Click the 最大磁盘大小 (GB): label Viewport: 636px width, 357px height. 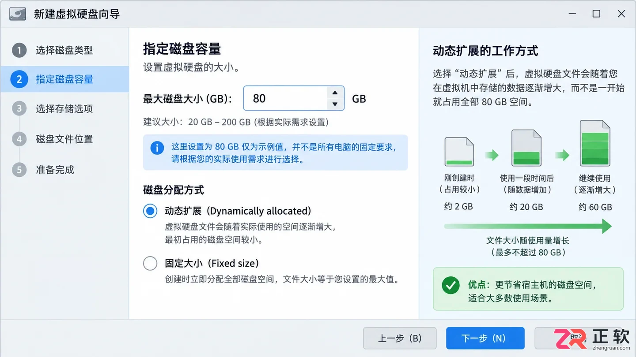[188, 99]
